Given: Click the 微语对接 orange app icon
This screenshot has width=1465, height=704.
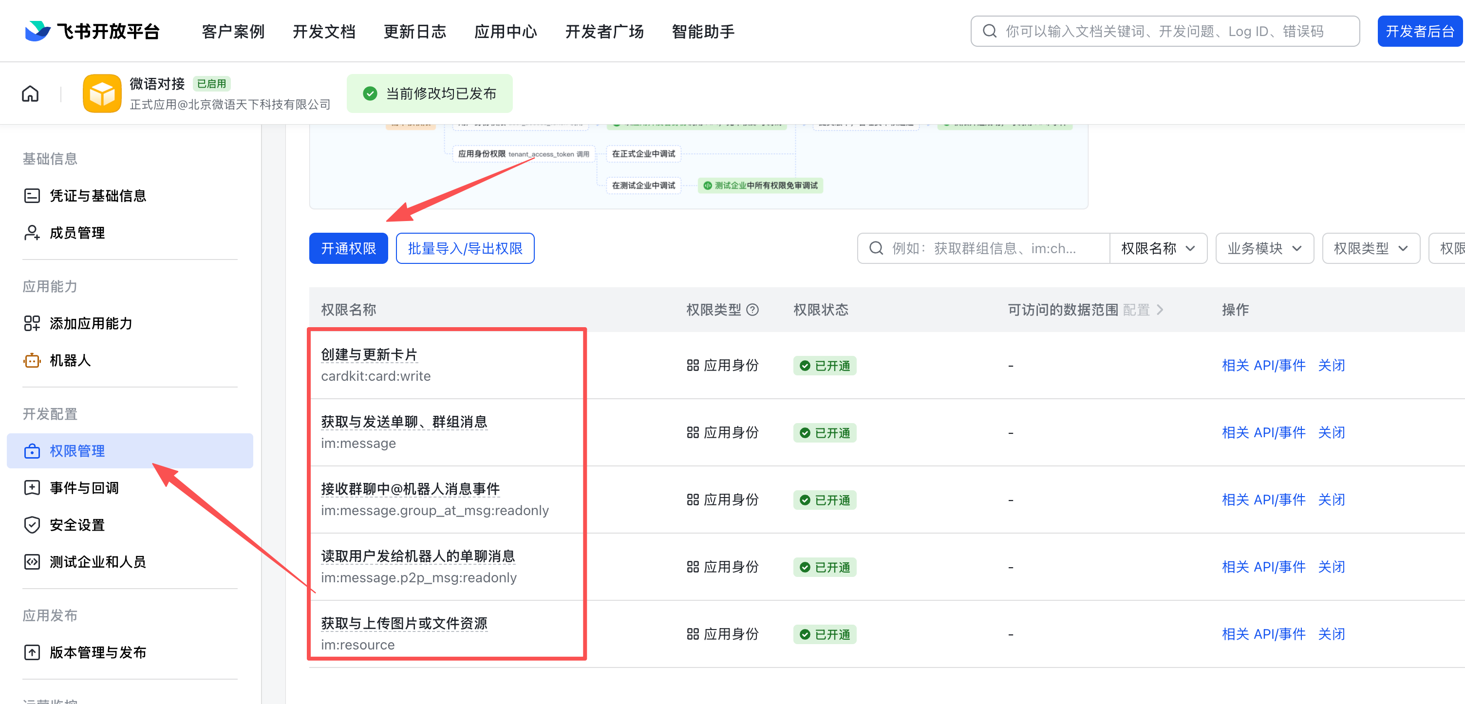Looking at the screenshot, I should tap(102, 93).
